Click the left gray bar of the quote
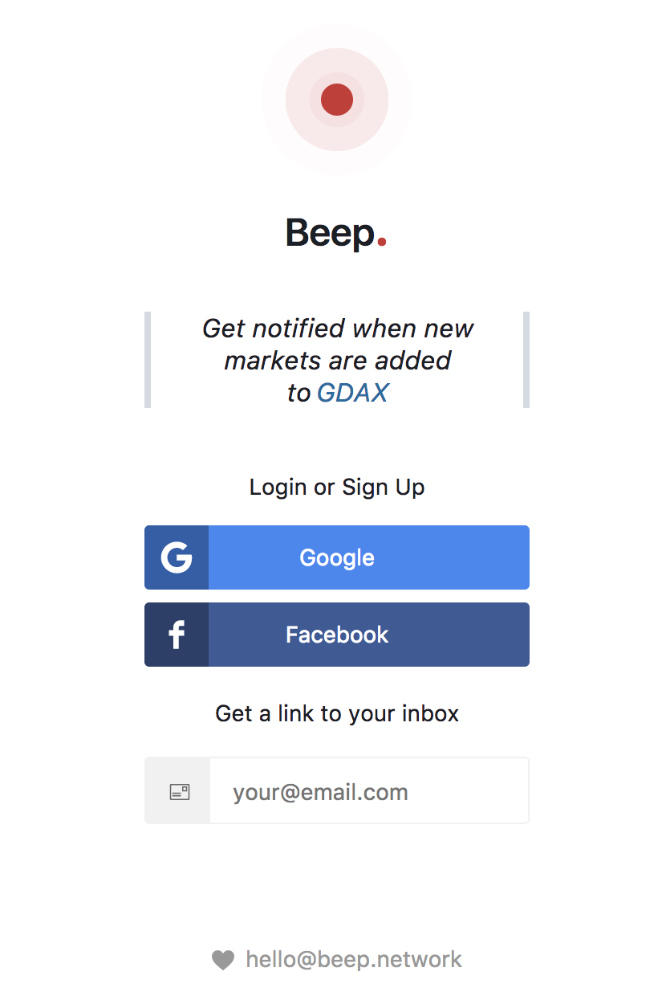 click(x=148, y=360)
